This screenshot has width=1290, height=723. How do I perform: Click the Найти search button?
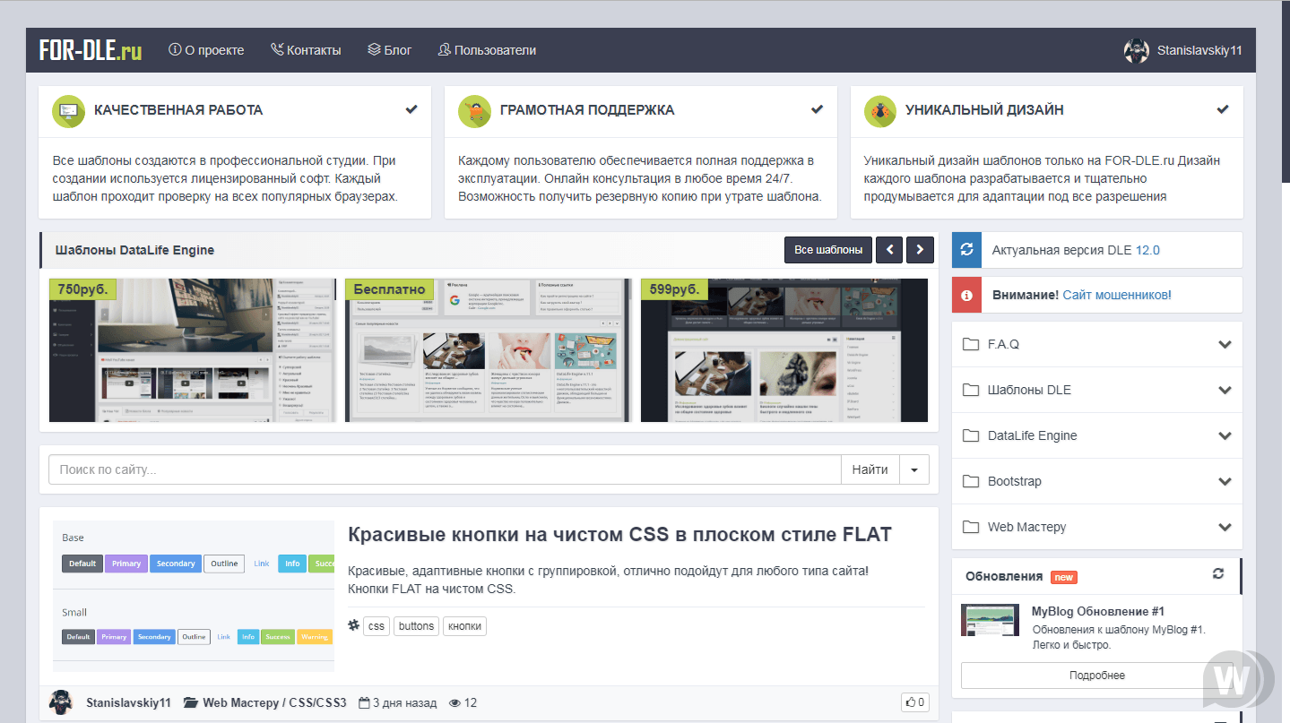tap(870, 469)
